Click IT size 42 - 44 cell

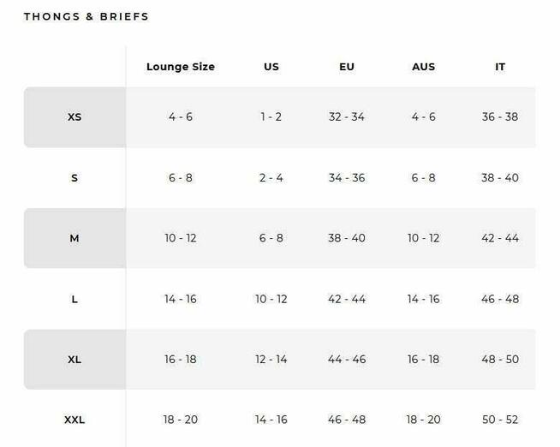click(500, 238)
